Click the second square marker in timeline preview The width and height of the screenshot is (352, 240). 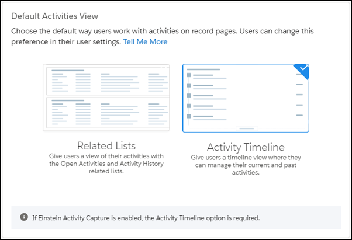coord(189,85)
